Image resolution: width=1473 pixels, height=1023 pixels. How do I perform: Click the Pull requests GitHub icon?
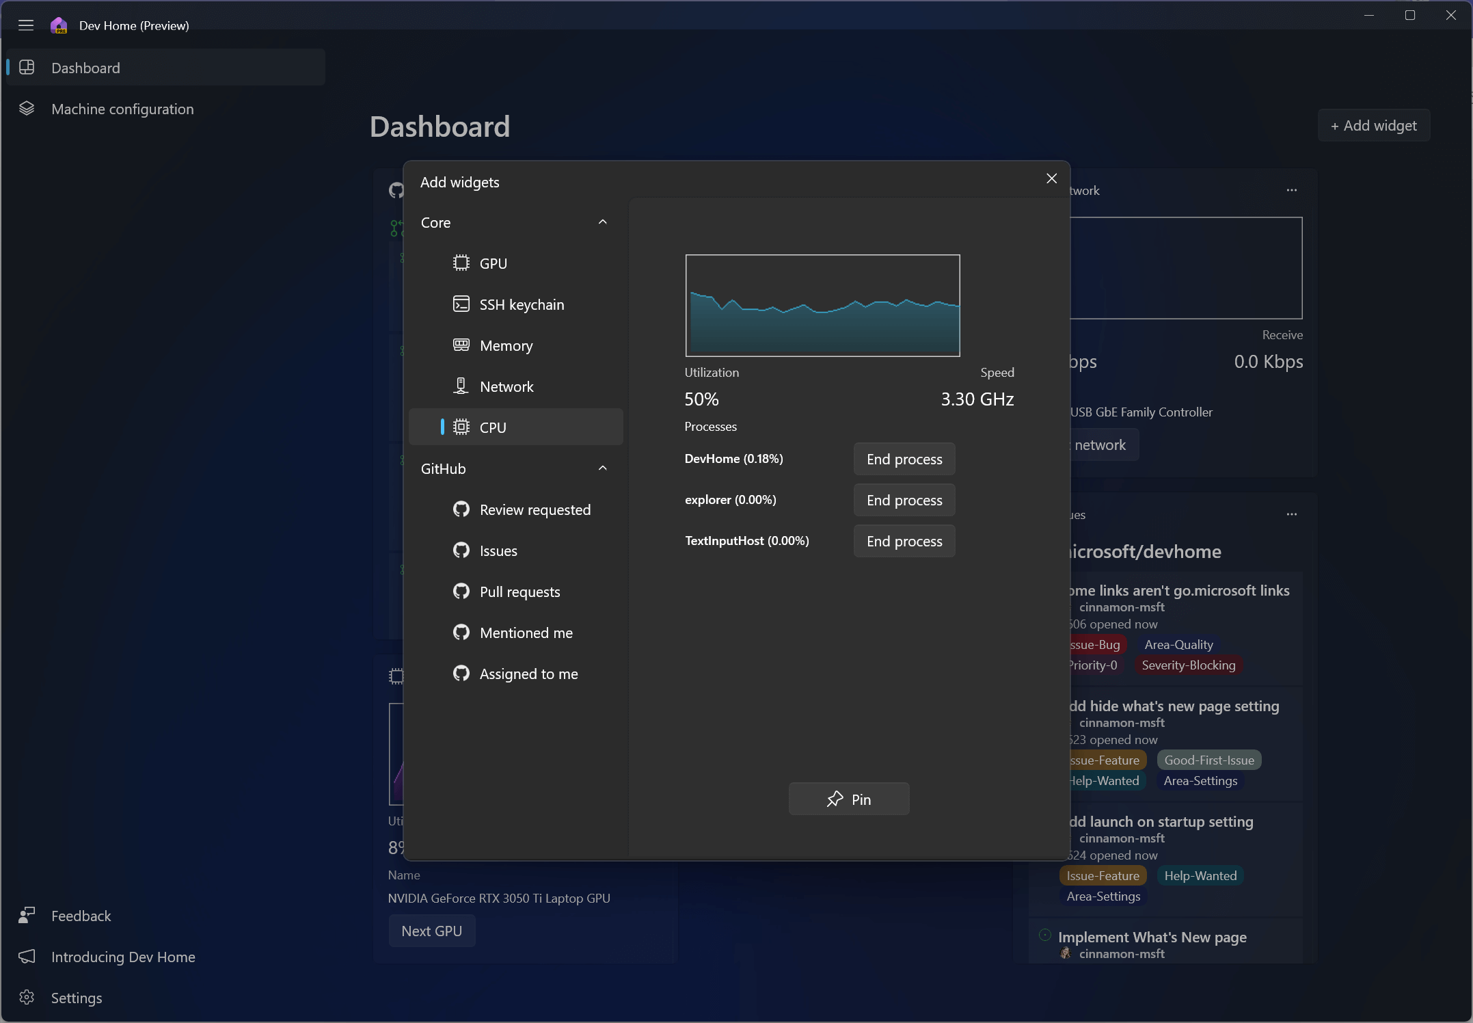(x=461, y=591)
